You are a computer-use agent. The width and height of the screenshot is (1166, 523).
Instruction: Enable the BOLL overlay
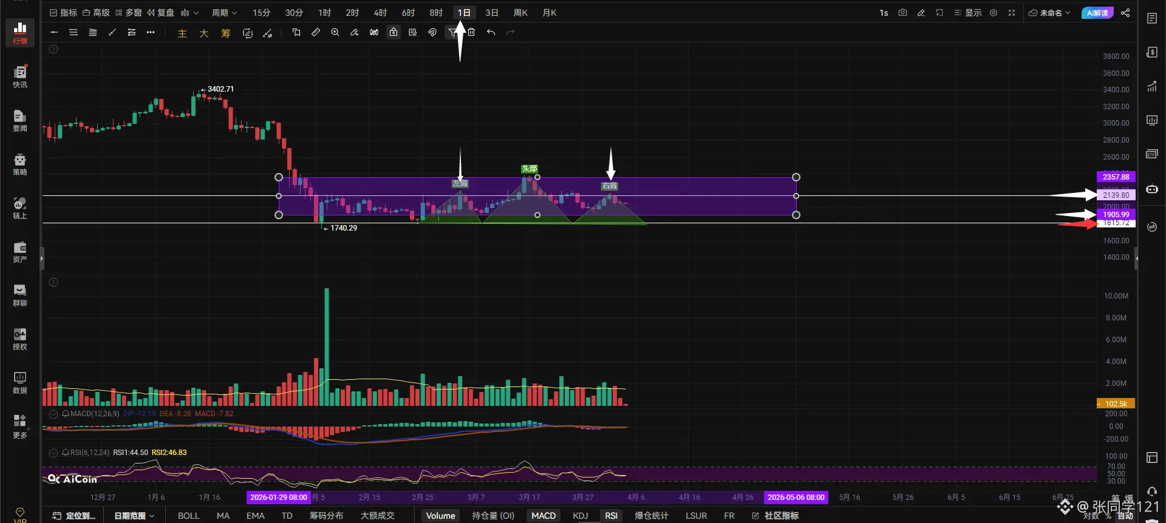pos(188,516)
